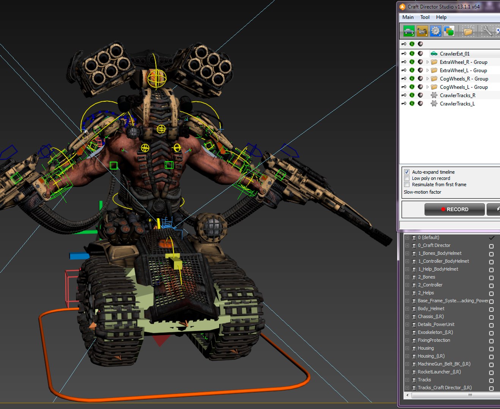Disable the Auto-expand timeline checkbox

tap(407, 172)
